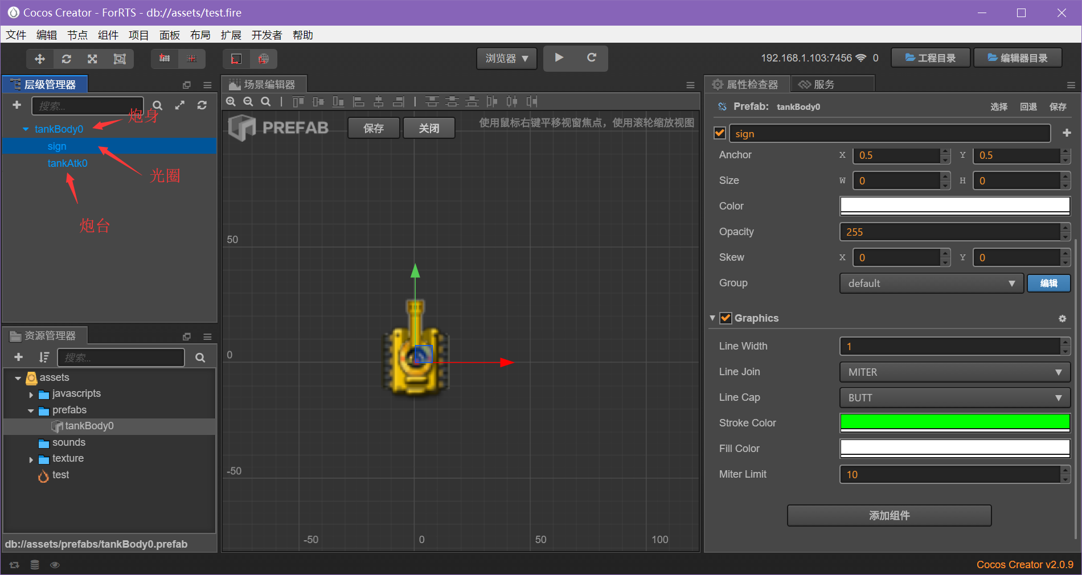The height and width of the screenshot is (575, 1082).
Task: Open the Line Join MITER dropdown
Action: (954, 372)
